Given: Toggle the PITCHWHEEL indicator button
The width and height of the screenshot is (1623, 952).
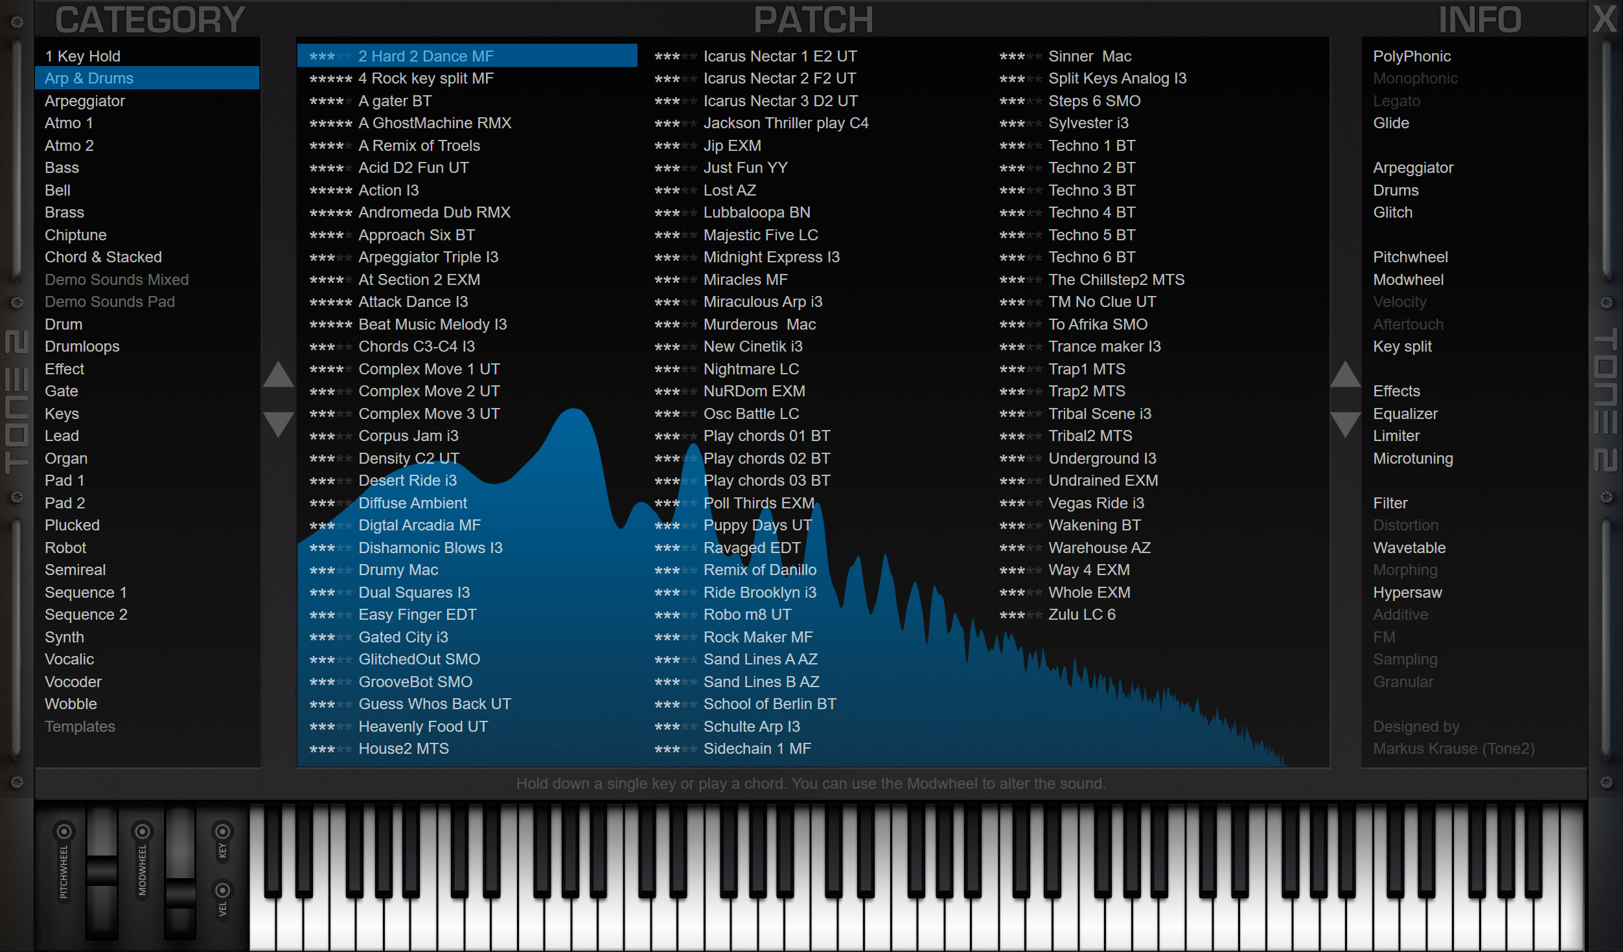Looking at the screenshot, I should [x=63, y=831].
